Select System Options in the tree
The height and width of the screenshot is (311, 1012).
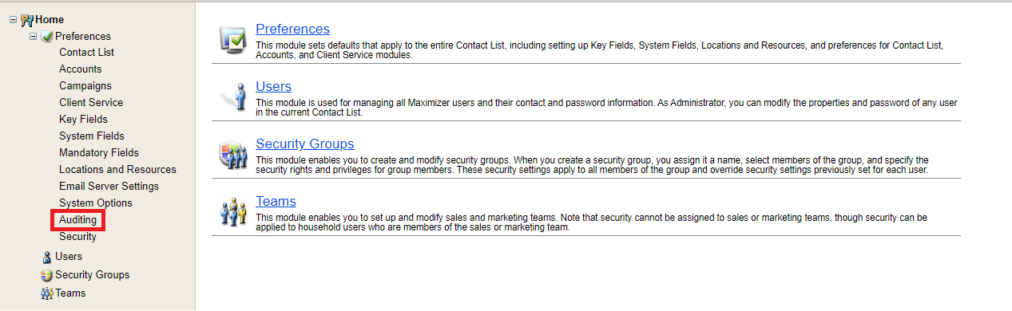pos(96,203)
